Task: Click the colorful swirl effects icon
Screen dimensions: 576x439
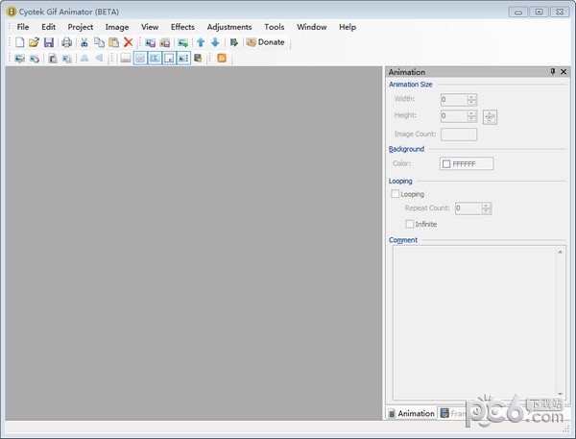Action: pos(35,58)
